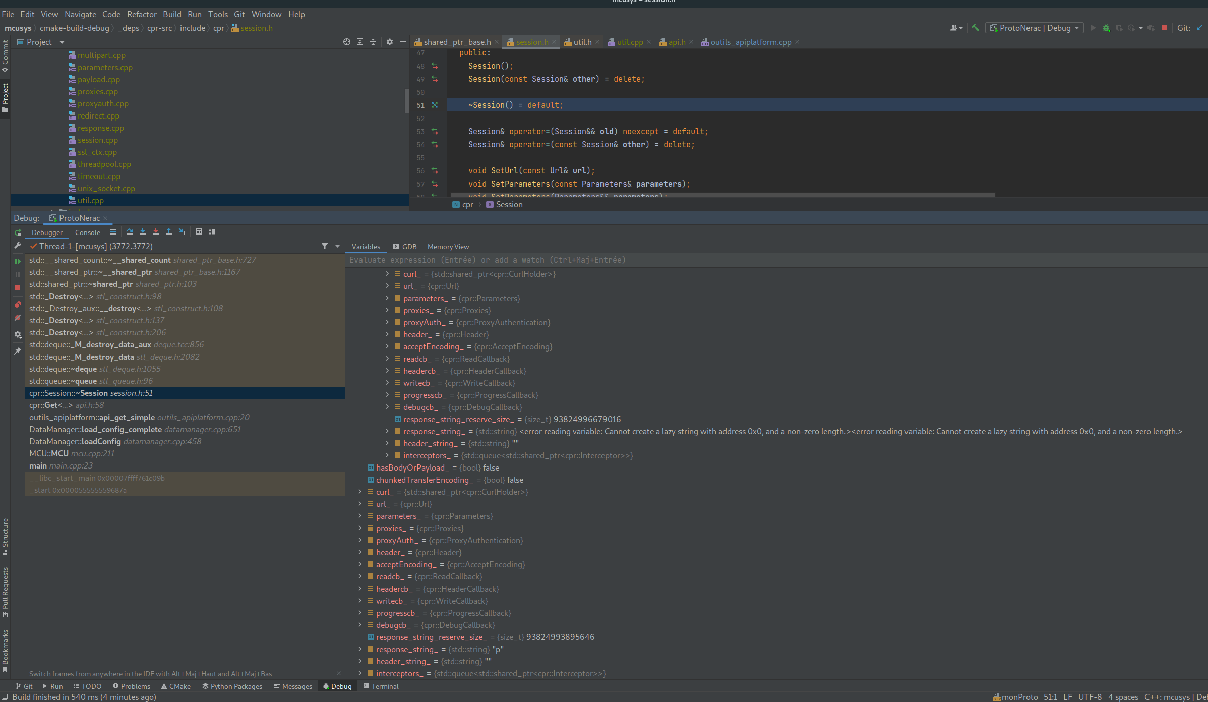Click the Step Over debugger icon
1208x702 pixels.
130,232
